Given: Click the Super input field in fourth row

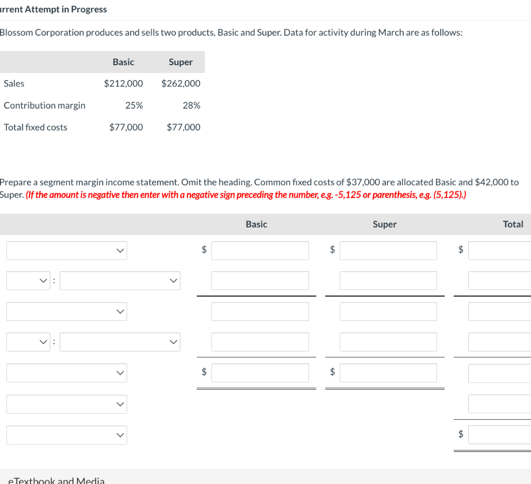Looking at the screenshot, I should click(388, 342).
